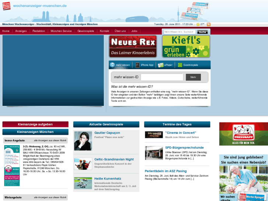Click the SPD-Bürgersprechstunde building thumbnail
The image size is (268, 201).
(154, 153)
